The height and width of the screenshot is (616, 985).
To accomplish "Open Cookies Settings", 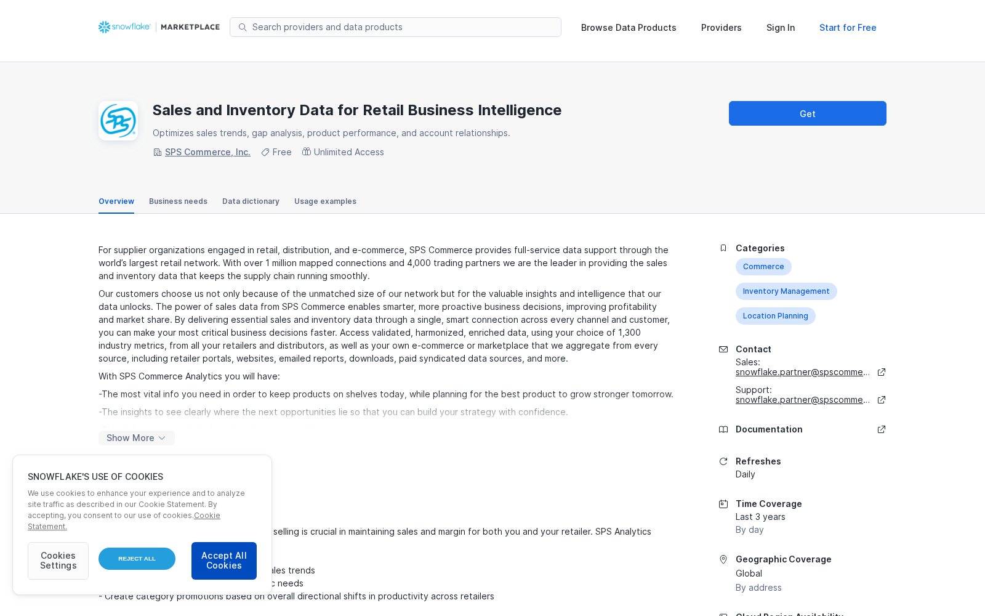I will click(x=58, y=561).
